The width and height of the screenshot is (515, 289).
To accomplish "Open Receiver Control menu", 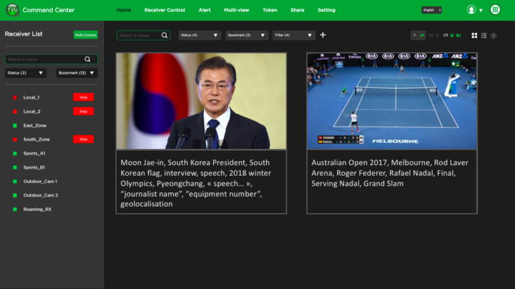I will click(164, 10).
